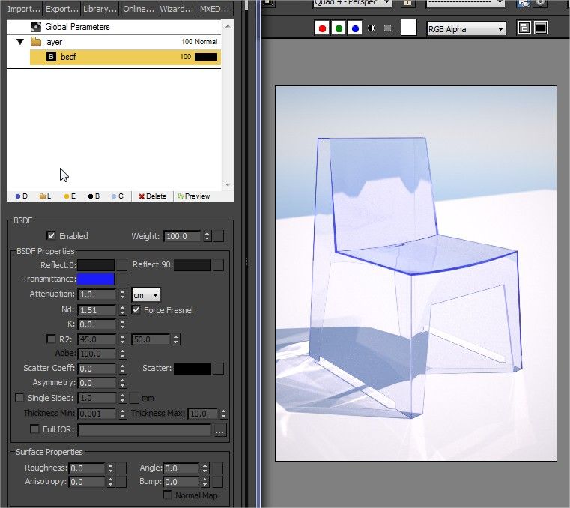Click the clone frame window icon
Screen dimensions: 570x508
pos(524,28)
